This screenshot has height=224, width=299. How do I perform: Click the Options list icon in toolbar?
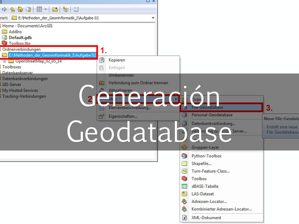(76, 9)
